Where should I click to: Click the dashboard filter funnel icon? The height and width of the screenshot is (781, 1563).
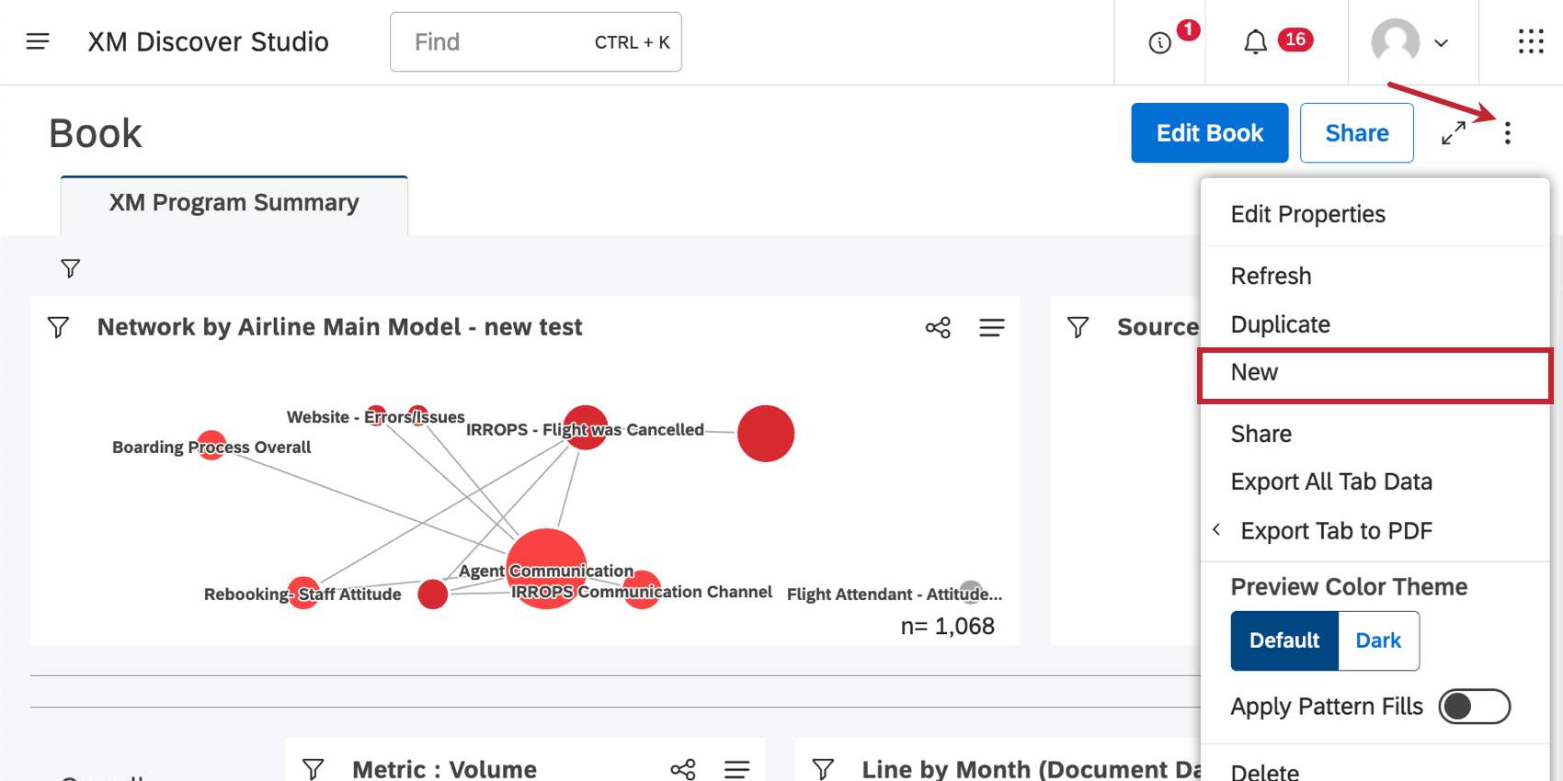tap(70, 268)
